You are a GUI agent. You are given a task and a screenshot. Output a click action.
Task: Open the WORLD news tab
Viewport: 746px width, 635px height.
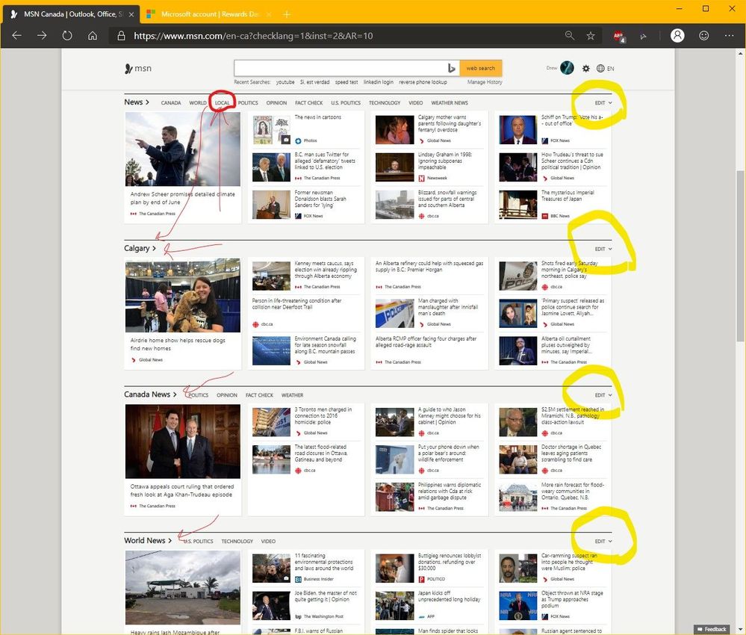click(x=198, y=103)
